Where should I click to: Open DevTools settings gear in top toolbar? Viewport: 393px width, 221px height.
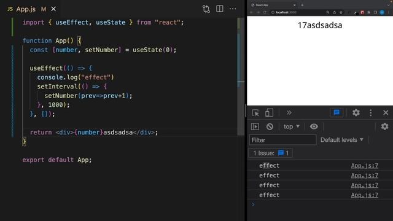(x=356, y=113)
